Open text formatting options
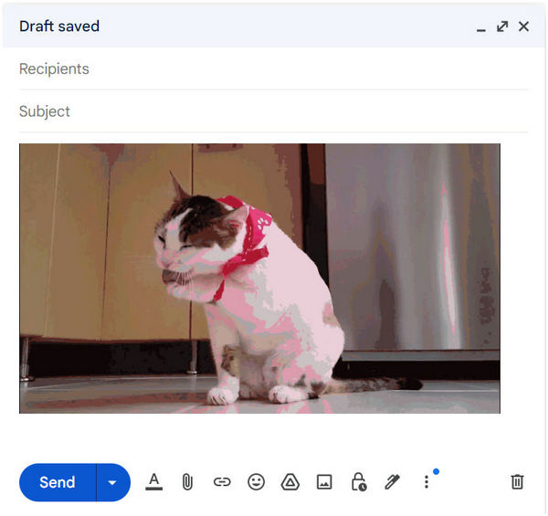The height and width of the screenshot is (516, 548). pyautogui.click(x=153, y=482)
